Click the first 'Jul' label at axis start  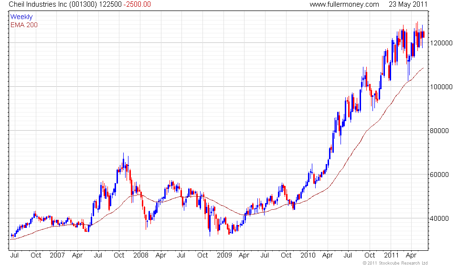pos(14,256)
